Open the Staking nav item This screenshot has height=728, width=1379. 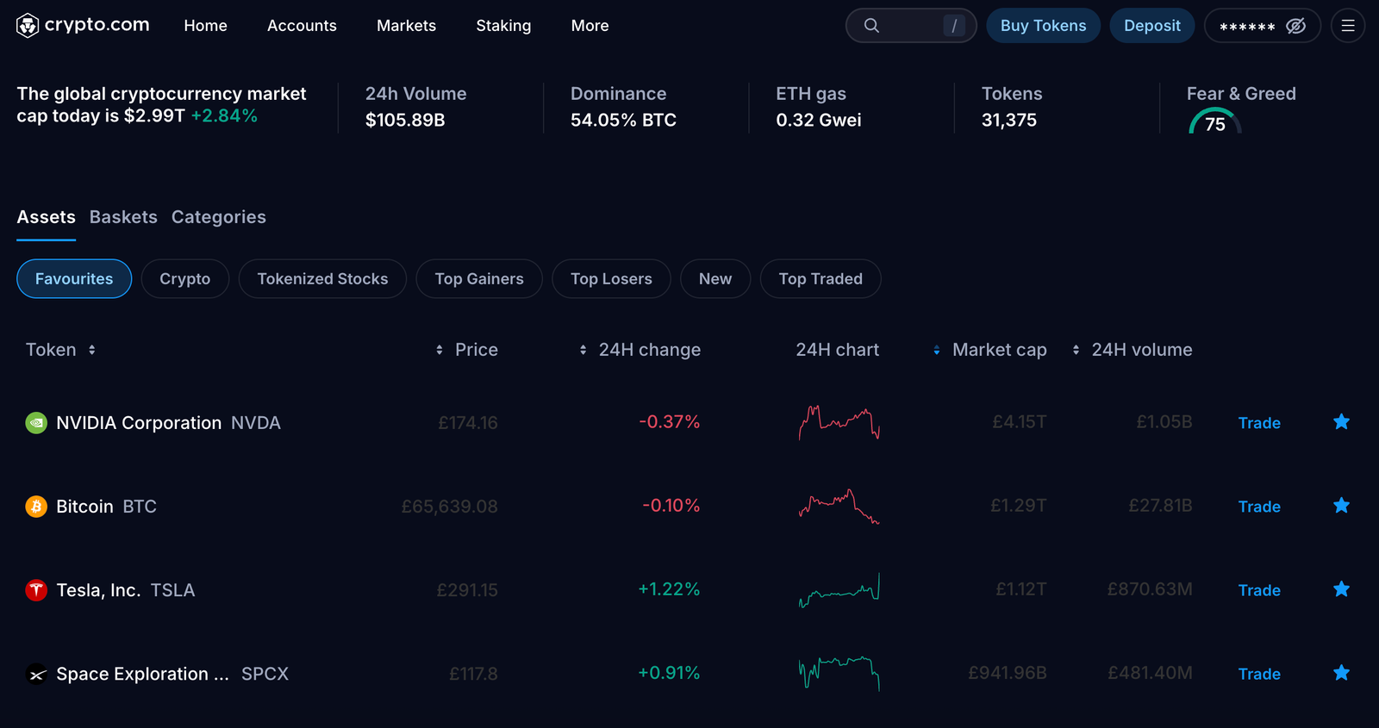point(503,26)
